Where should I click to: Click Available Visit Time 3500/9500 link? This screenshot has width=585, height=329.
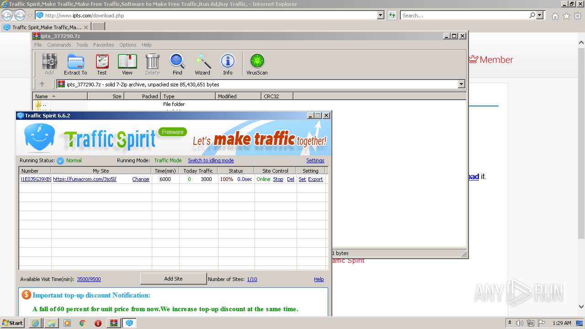(89, 279)
